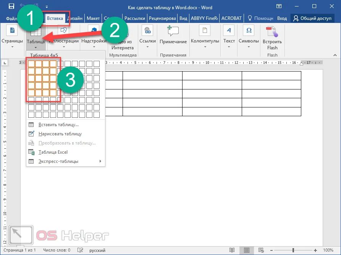Screen dimensions: 341x255
Task: Click the zoom out minus button
Action: tap(272, 250)
